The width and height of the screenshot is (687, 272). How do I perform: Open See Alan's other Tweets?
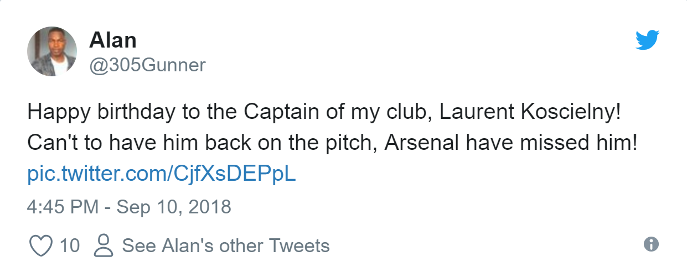click(x=226, y=245)
